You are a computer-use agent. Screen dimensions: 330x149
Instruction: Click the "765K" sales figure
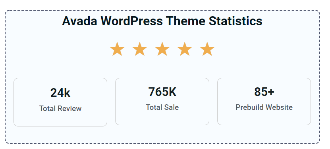[162, 92]
